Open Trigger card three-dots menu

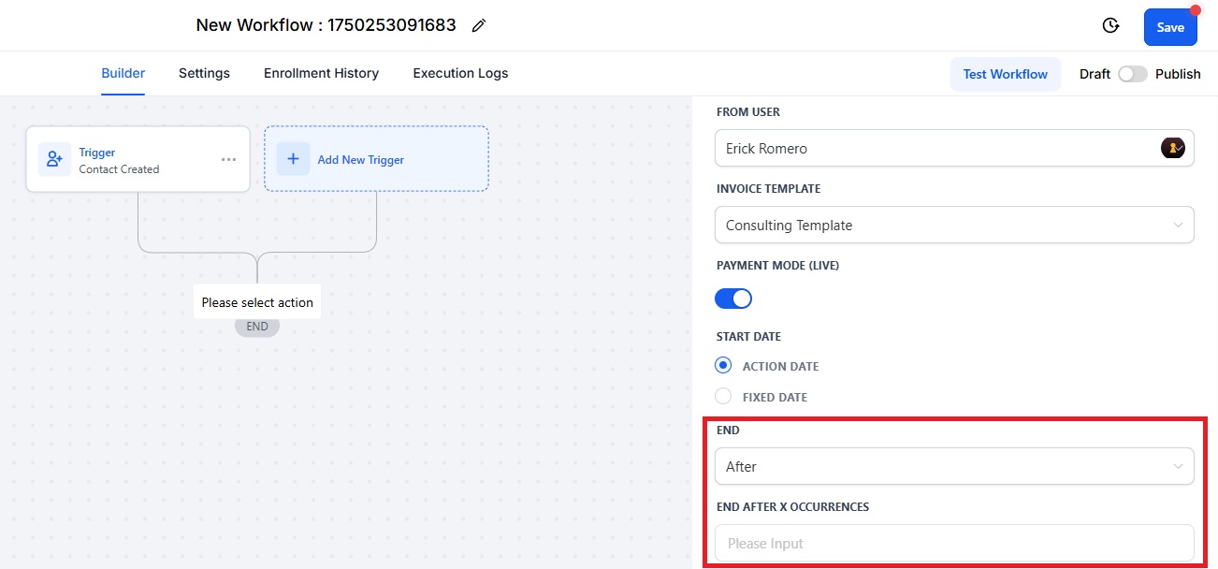click(229, 160)
